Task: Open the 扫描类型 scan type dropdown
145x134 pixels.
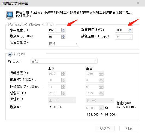Action: pyautogui.click(x=64, y=44)
